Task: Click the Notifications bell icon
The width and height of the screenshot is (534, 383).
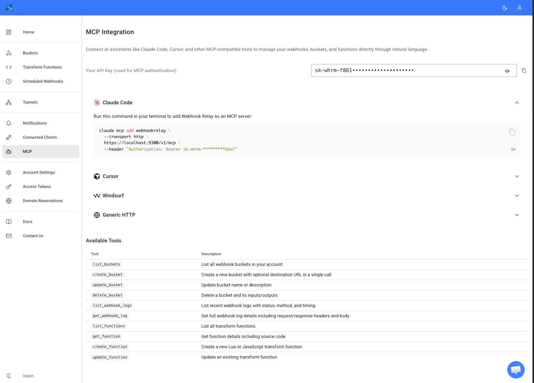Action: pyautogui.click(x=9, y=123)
